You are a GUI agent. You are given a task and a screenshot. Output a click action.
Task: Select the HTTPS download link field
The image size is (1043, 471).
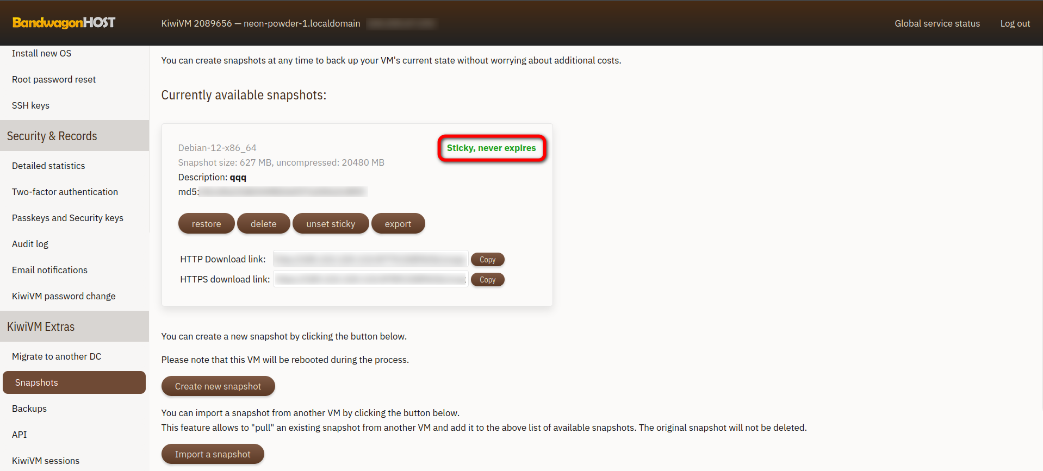coord(370,280)
